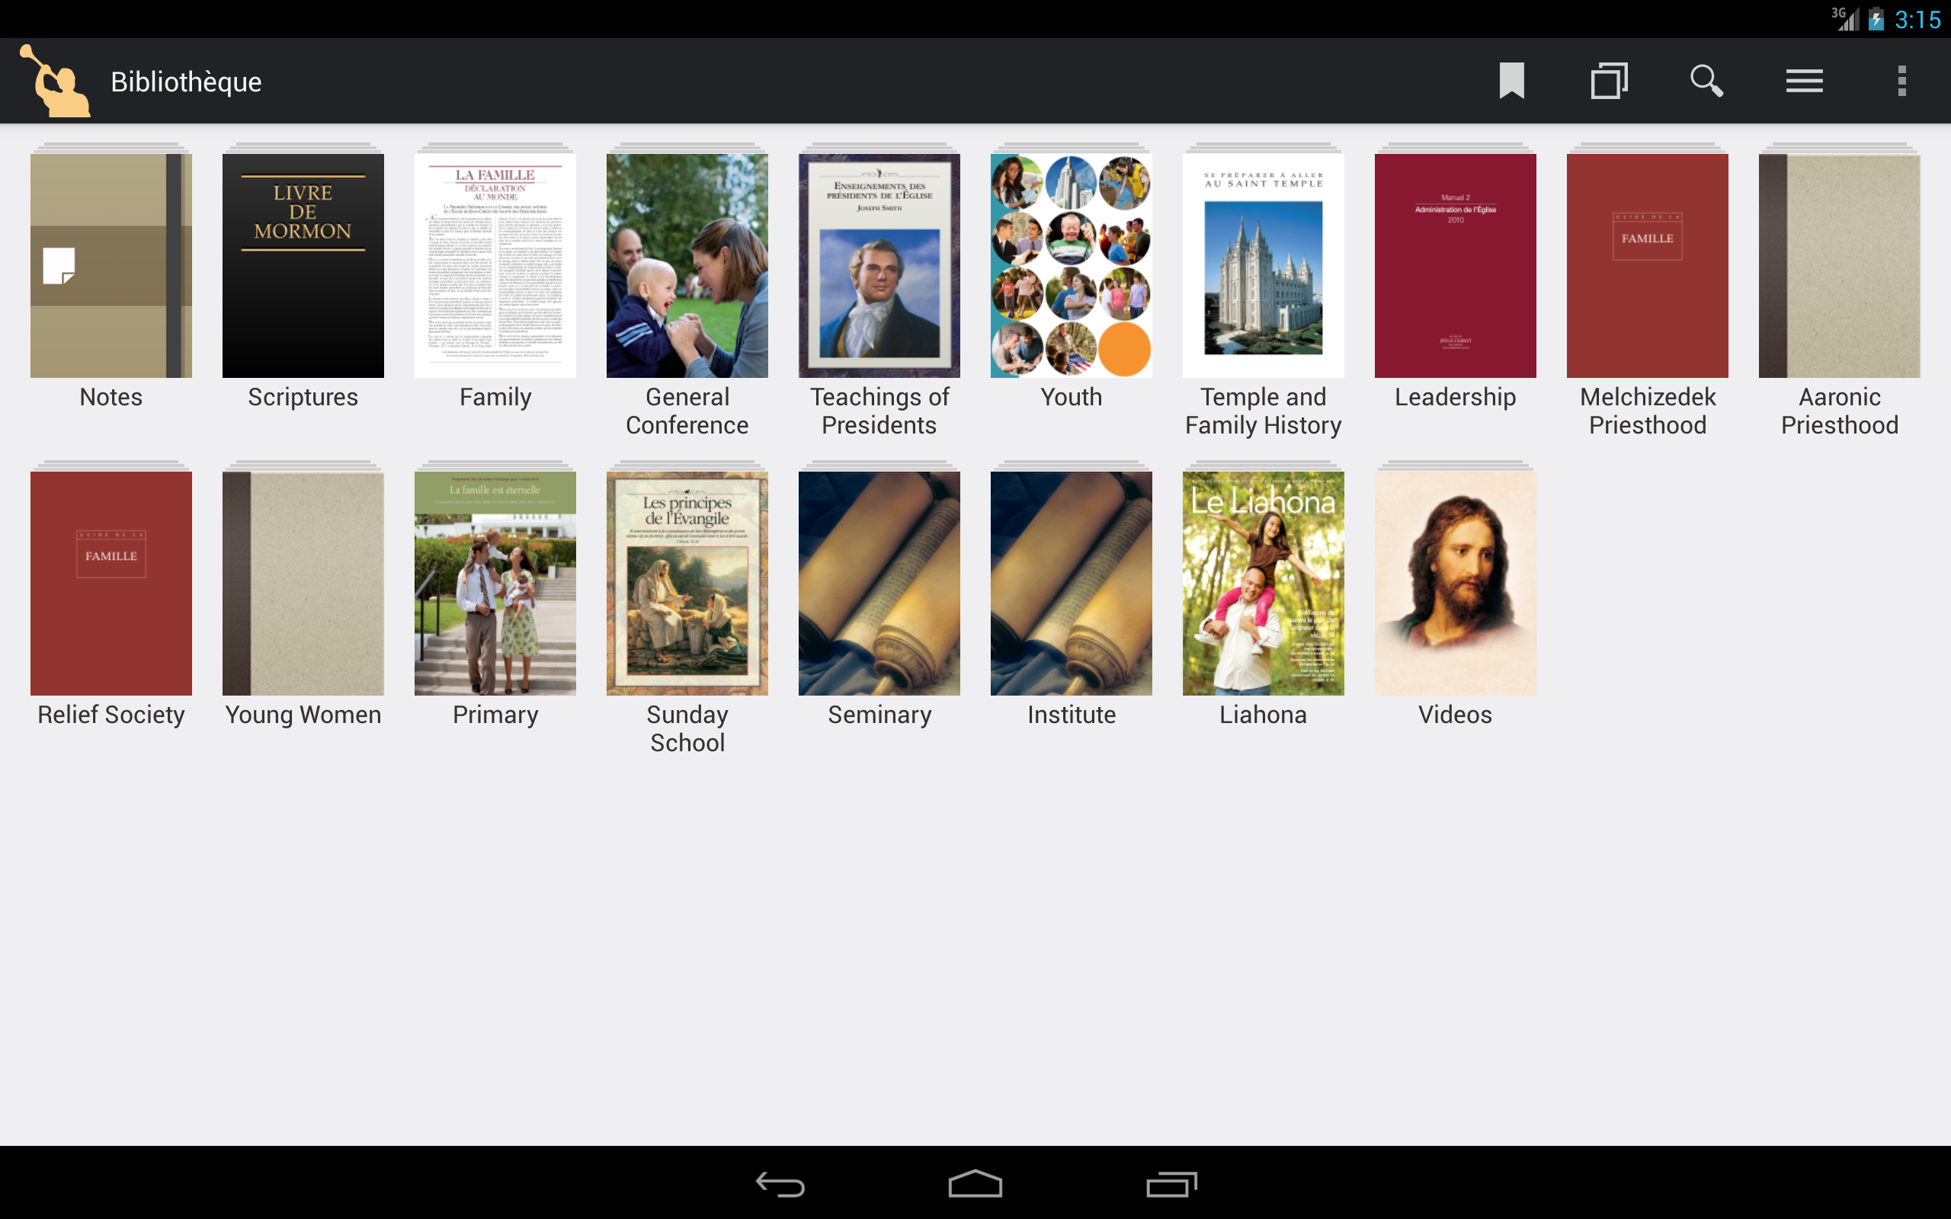Open the Relief Society Famille cover
Image resolution: width=1951 pixels, height=1219 pixels.
pos(111,583)
